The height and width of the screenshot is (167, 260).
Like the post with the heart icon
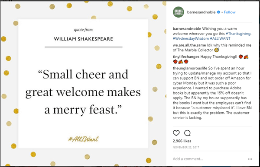(x=176, y=133)
